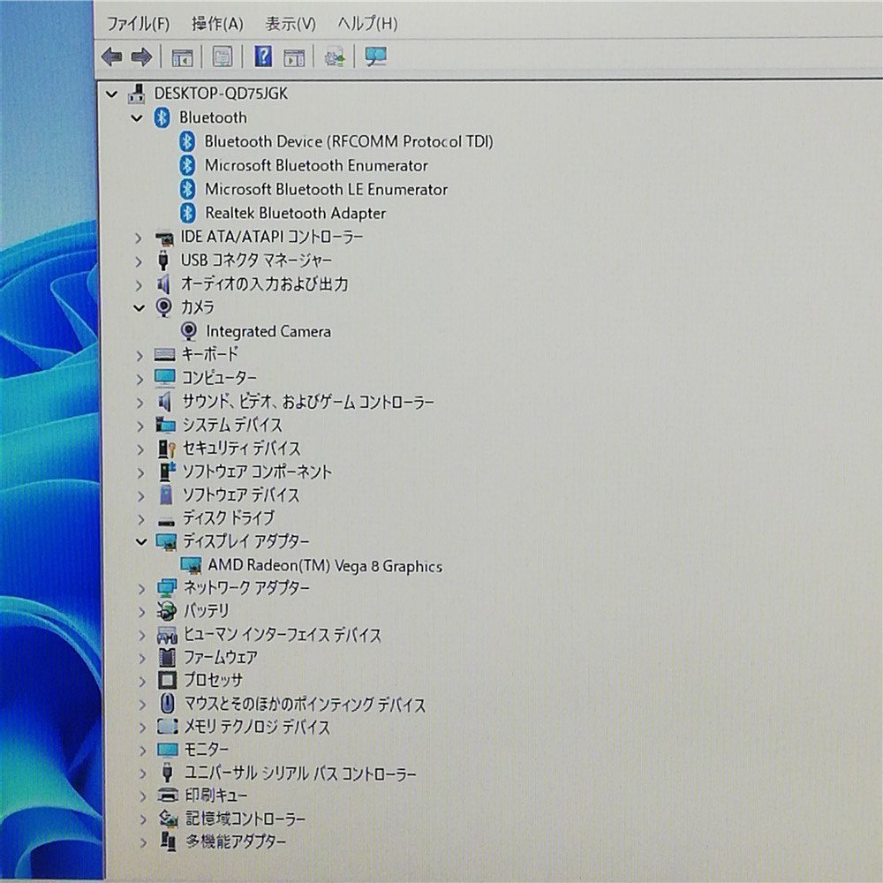The image size is (883, 883).
Task: Click the Bluetooth category icon
Action: click(x=162, y=117)
